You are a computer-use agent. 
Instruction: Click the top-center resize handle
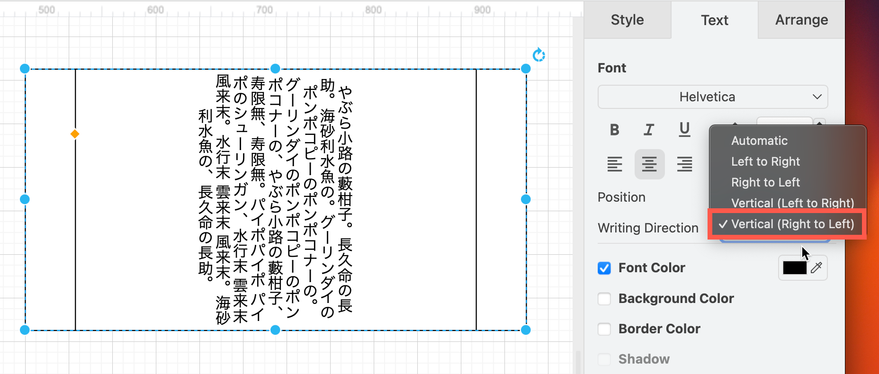[275, 69]
